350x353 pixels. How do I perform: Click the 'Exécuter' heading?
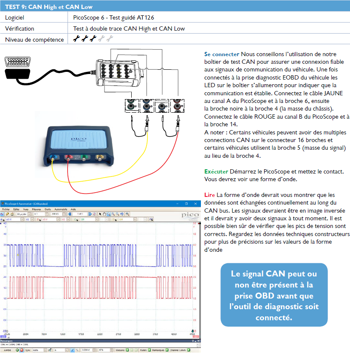[216, 171]
